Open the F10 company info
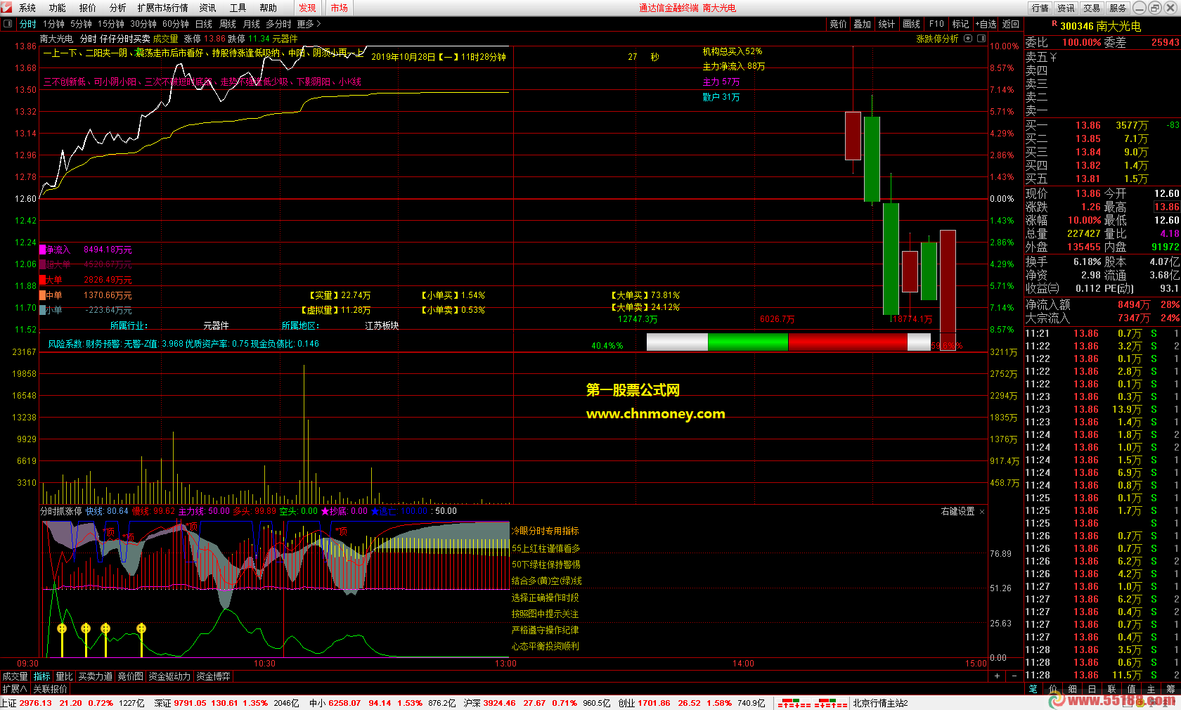Screen dimensions: 1181x710 [936, 24]
